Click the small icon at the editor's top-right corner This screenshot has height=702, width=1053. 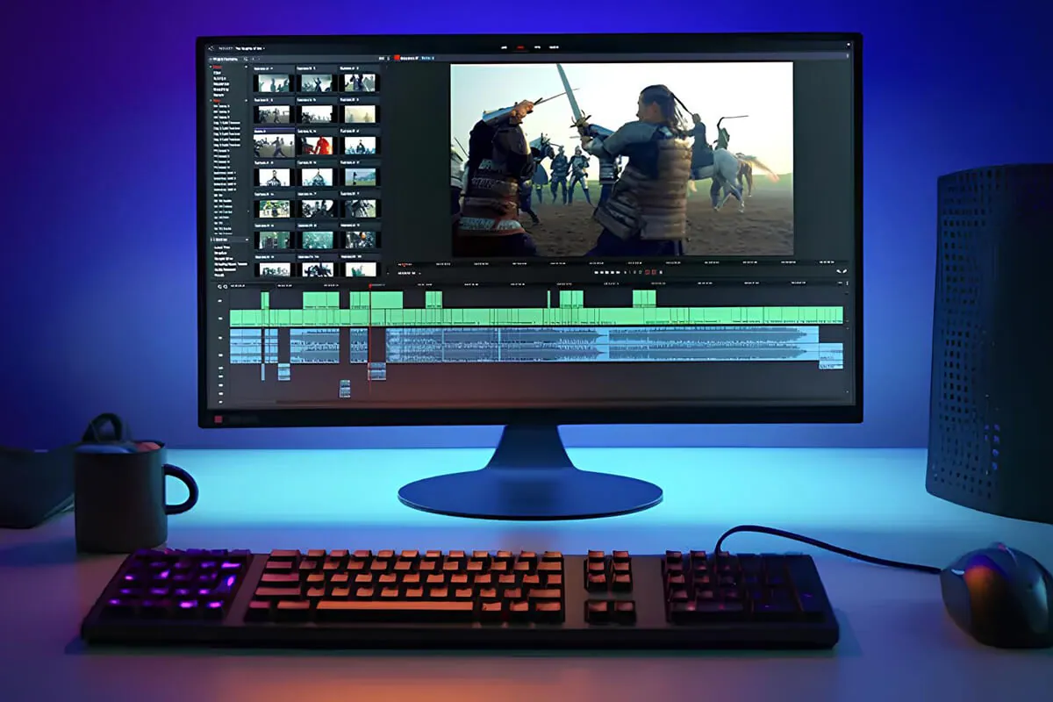849,44
